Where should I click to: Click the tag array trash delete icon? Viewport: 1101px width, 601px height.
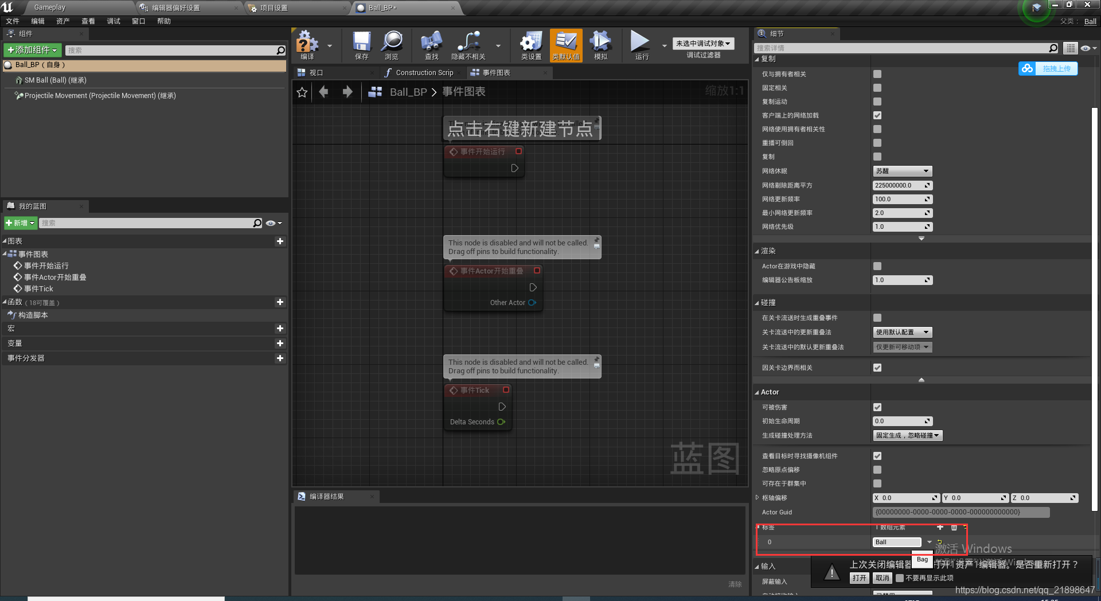pyautogui.click(x=954, y=527)
